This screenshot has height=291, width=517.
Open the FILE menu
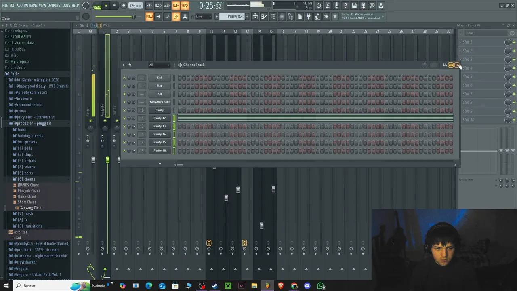point(5,6)
